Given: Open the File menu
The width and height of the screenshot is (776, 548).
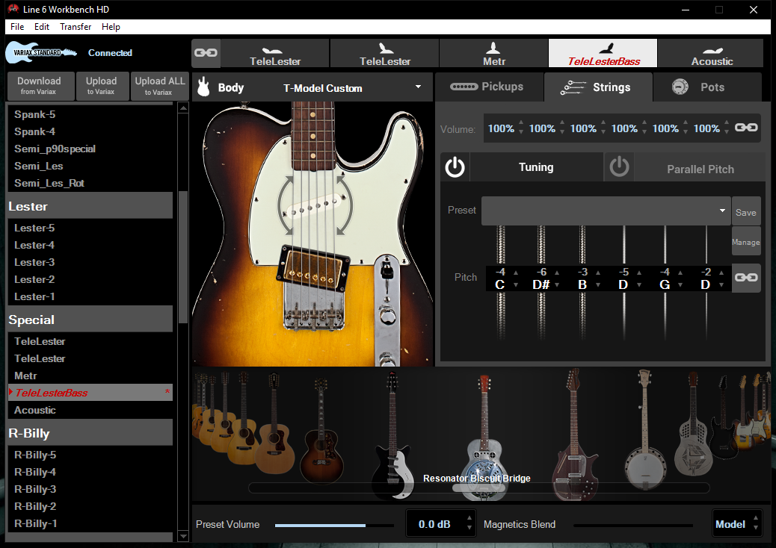Looking at the screenshot, I should (17, 27).
